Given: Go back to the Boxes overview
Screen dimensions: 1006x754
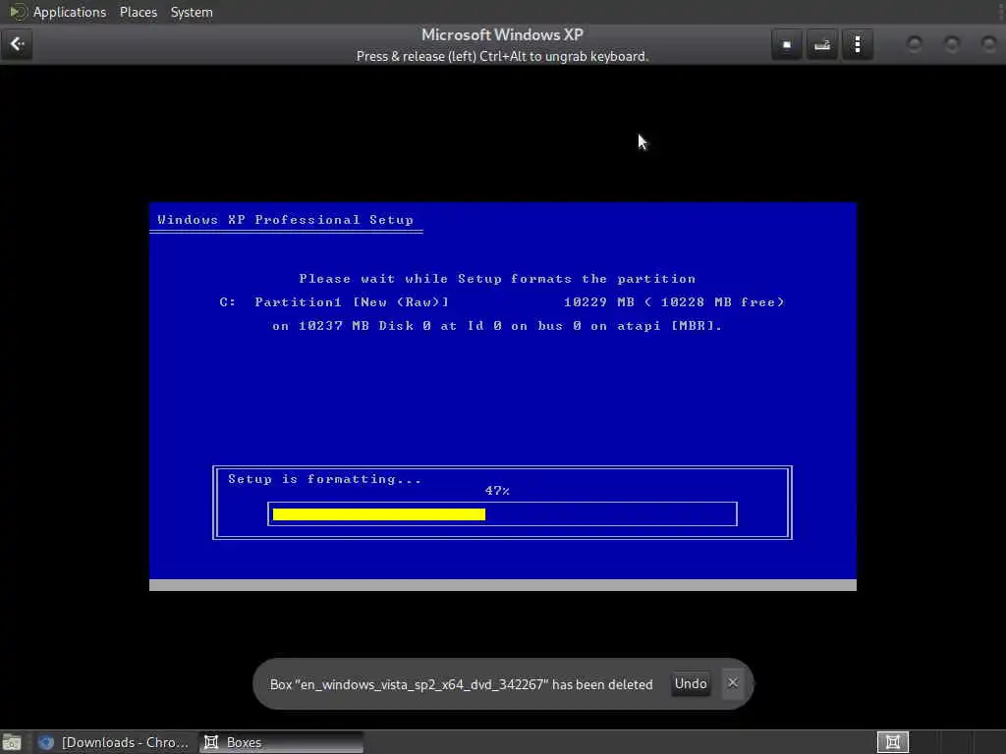Looking at the screenshot, I should pyautogui.click(x=17, y=44).
